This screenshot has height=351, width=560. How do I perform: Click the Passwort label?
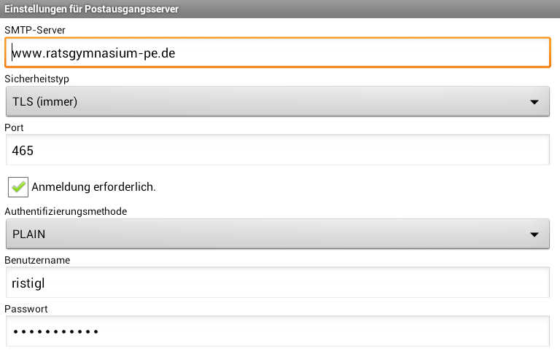(26, 309)
